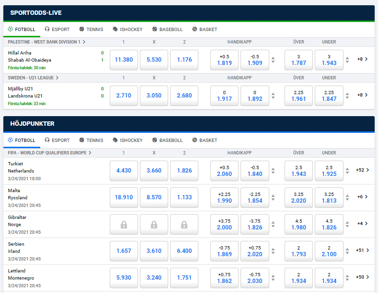Change handicap line stepper for Malta vs Ryssland

[x=273, y=197]
